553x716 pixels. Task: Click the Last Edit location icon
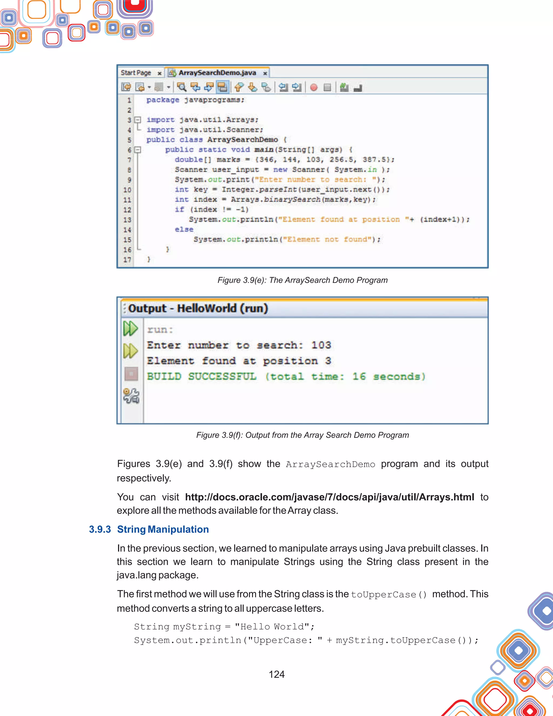click(x=126, y=87)
